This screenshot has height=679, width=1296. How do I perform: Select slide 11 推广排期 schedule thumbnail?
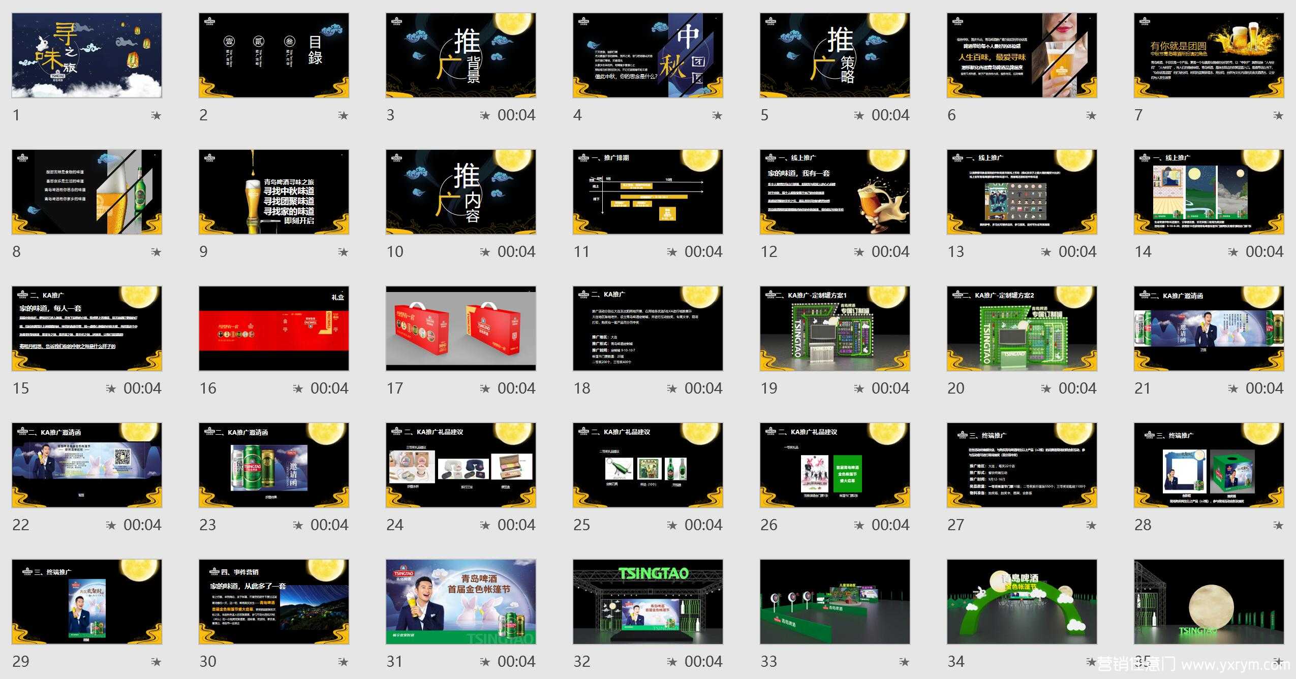click(648, 192)
